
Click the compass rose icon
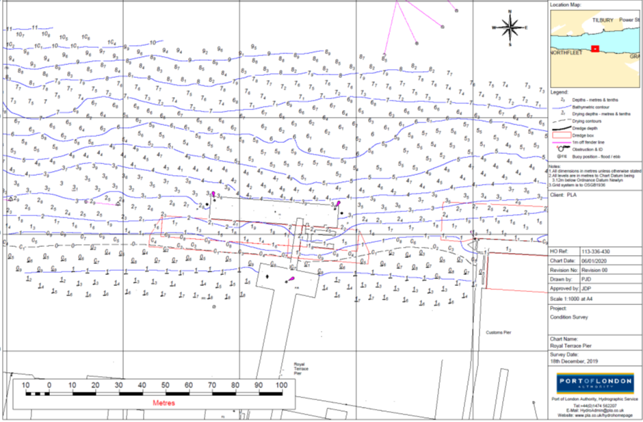[x=510, y=27]
